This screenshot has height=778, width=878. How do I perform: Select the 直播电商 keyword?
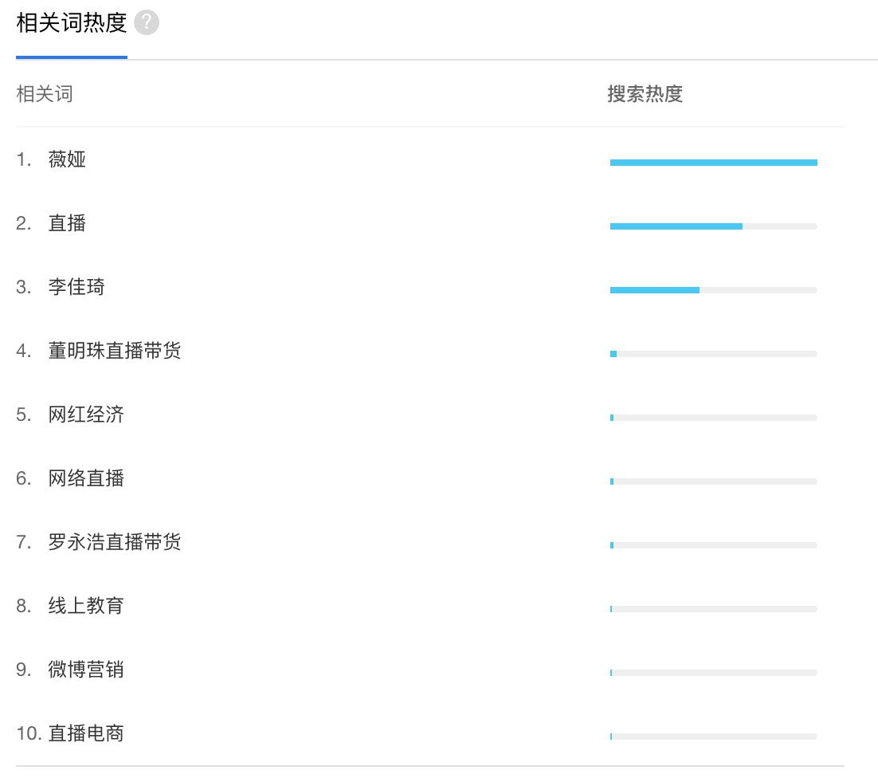[x=86, y=733]
